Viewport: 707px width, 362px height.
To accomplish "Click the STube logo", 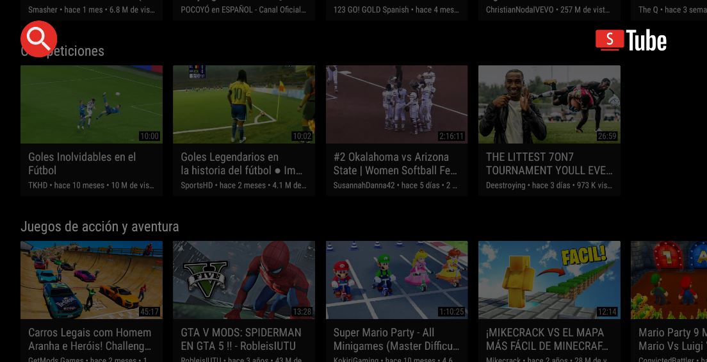I will (631, 40).
